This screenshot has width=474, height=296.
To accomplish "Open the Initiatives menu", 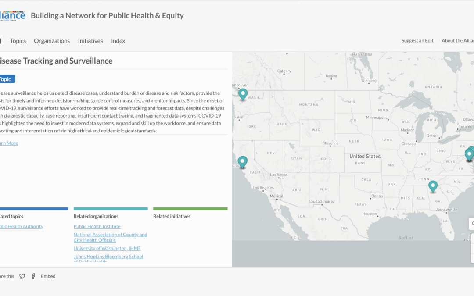I will [90, 40].
